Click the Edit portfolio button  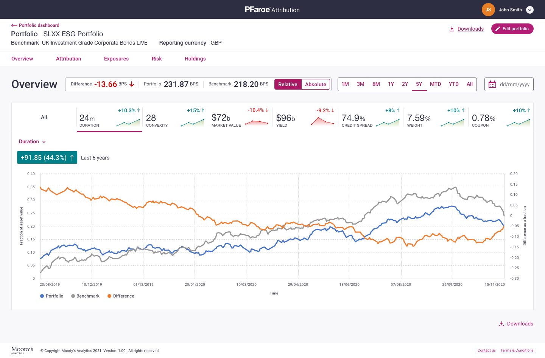click(512, 29)
